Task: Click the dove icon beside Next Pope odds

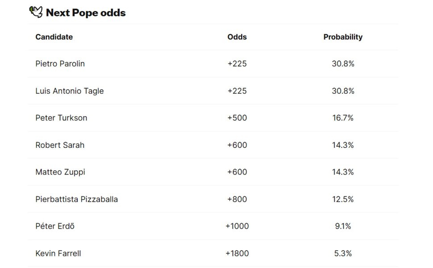Action: pos(36,12)
